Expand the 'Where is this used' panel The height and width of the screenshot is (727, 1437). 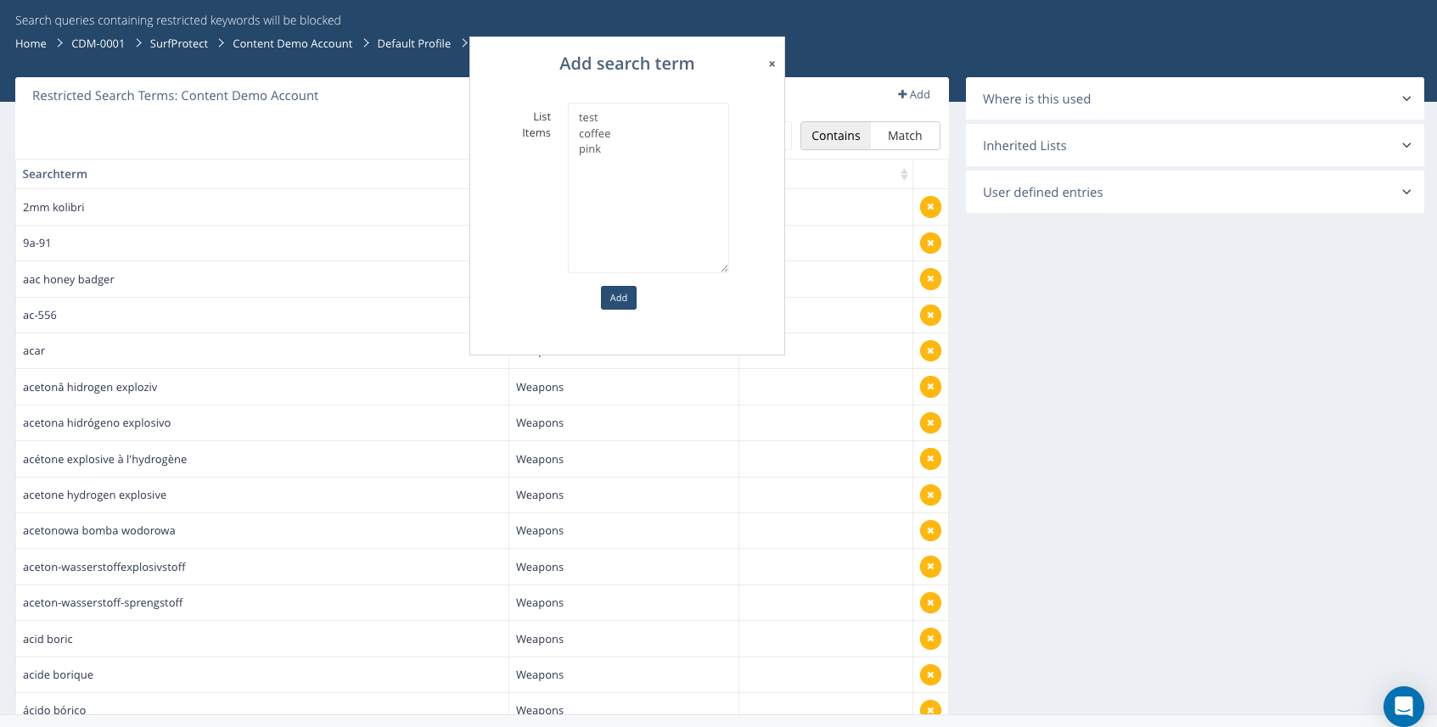click(x=1194, y=99)
